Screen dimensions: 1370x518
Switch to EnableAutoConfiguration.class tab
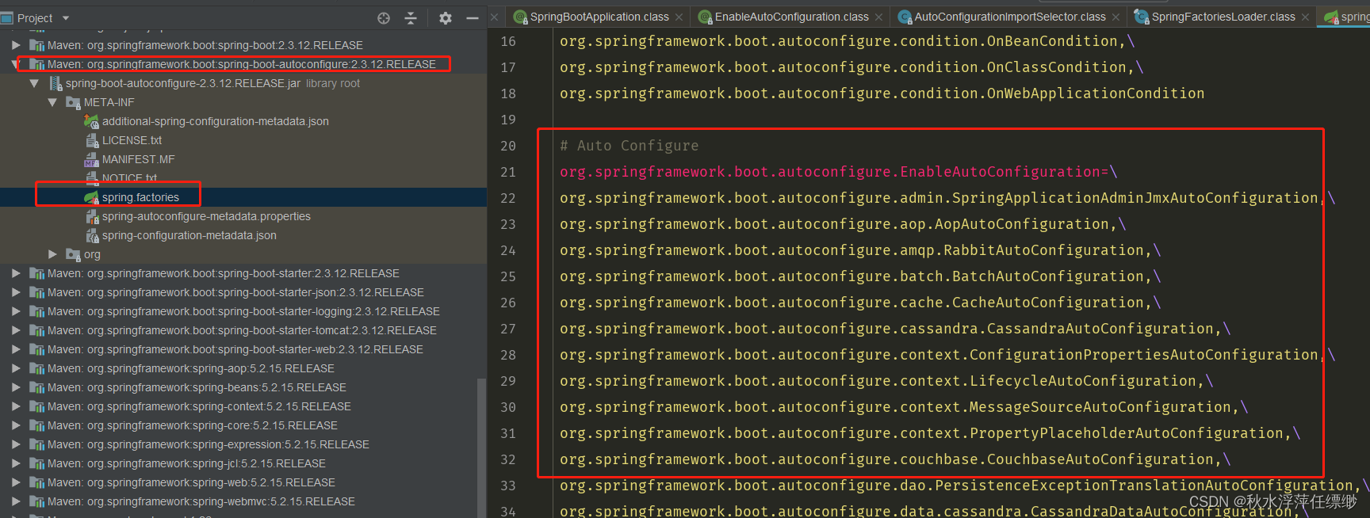[x=791, y=17]
